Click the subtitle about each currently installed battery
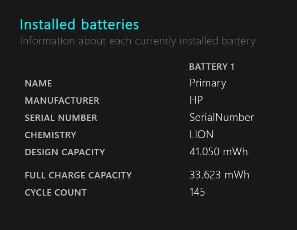Screen dimensions: 297x230 [x=138, y=41]
